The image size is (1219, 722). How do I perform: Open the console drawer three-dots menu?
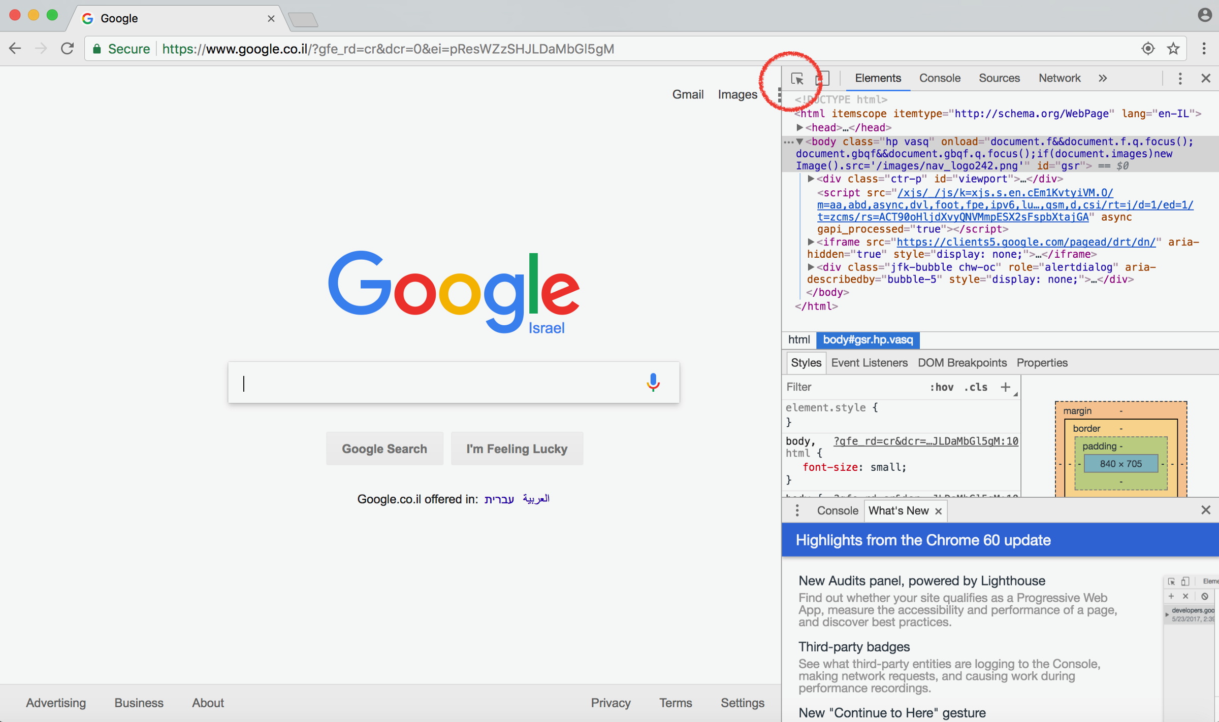[797, 510]
